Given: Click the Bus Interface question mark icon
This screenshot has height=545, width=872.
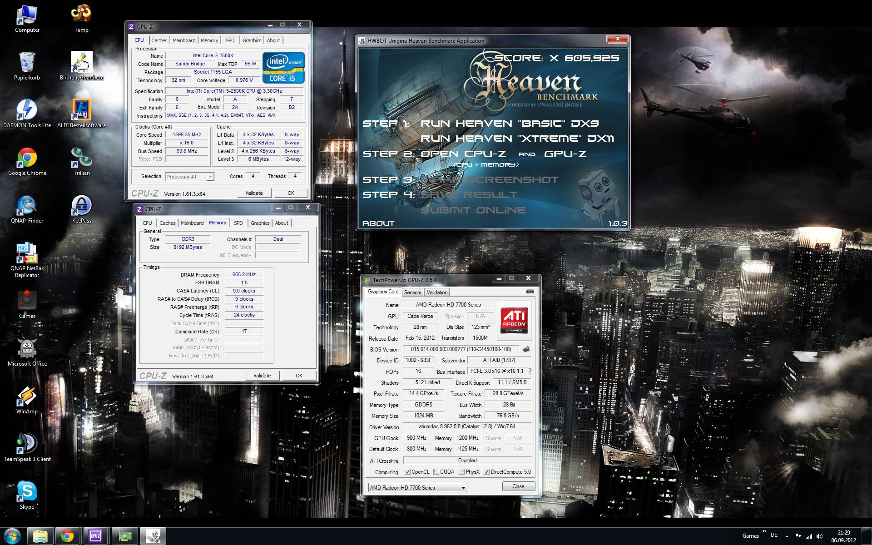Looking at the screenshot, I should (x=530, y=371).
